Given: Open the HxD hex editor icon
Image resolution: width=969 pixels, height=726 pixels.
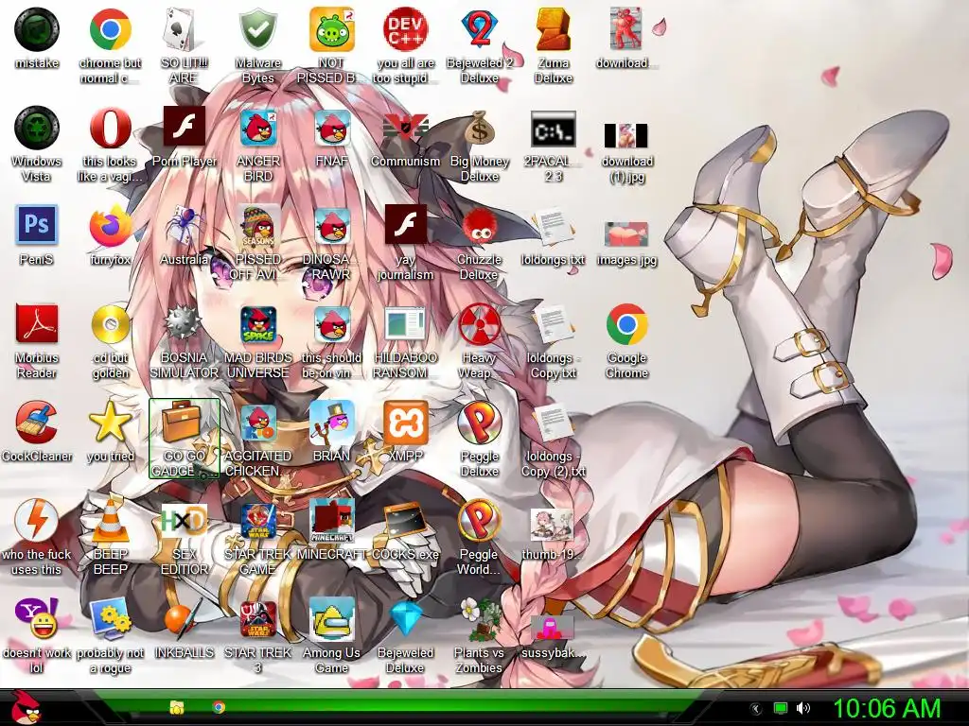Looking at the screenshot, I should coord(184,522).
